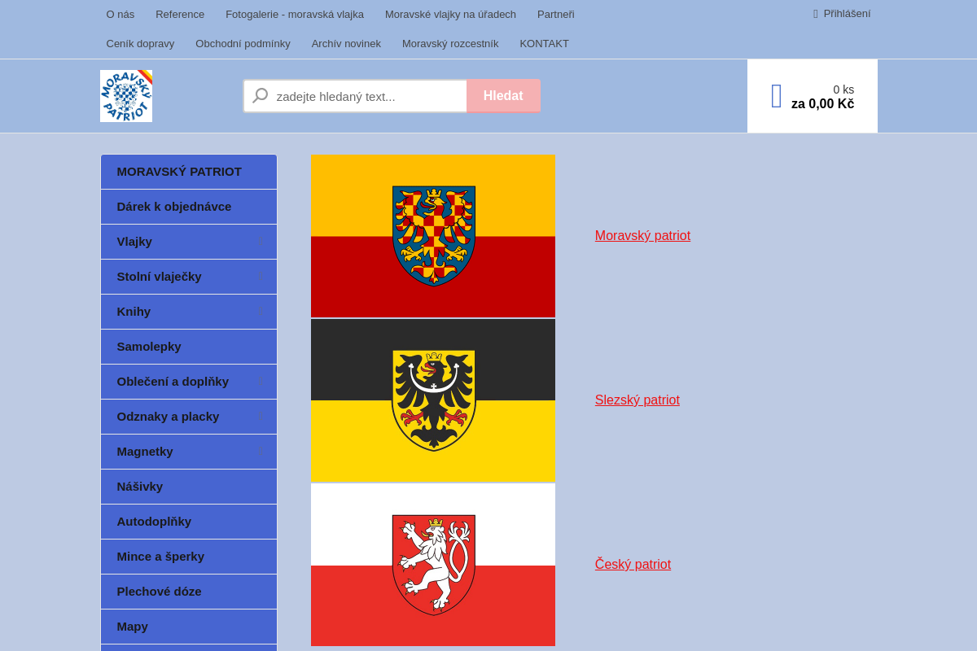
Task: Open the Silesian flag thumbnail image
Action: tap(433, 400)
